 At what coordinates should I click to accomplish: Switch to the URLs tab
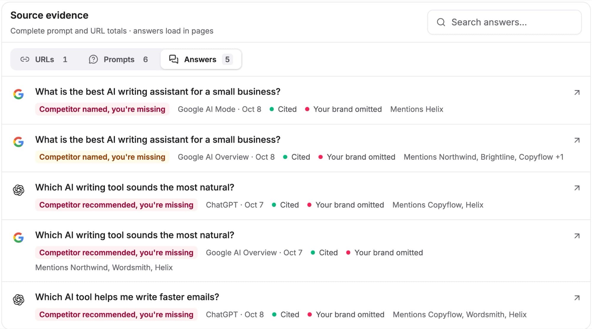44,59
